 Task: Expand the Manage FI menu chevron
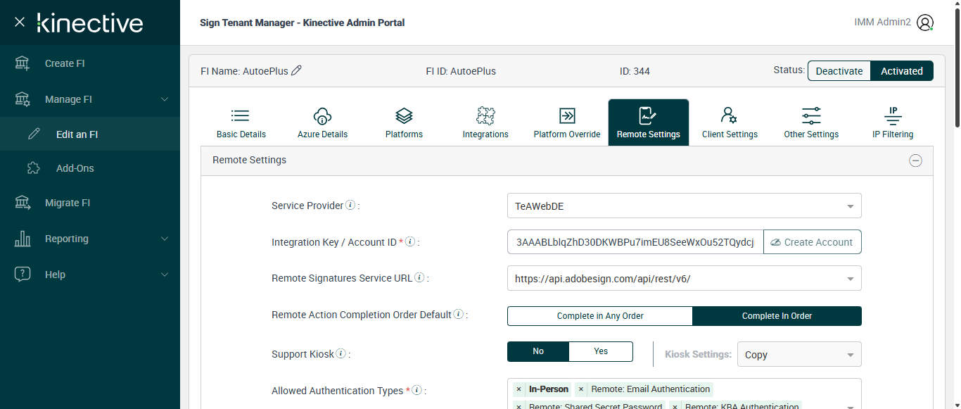pos(165,99)
